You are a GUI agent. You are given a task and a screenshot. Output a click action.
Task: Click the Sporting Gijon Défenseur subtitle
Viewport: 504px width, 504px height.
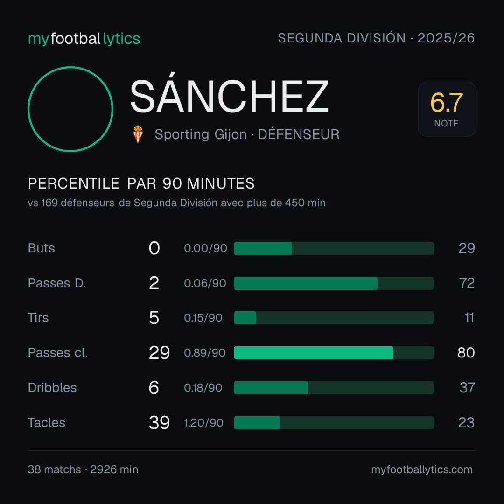pyautogui.click(x=247, y=134)
